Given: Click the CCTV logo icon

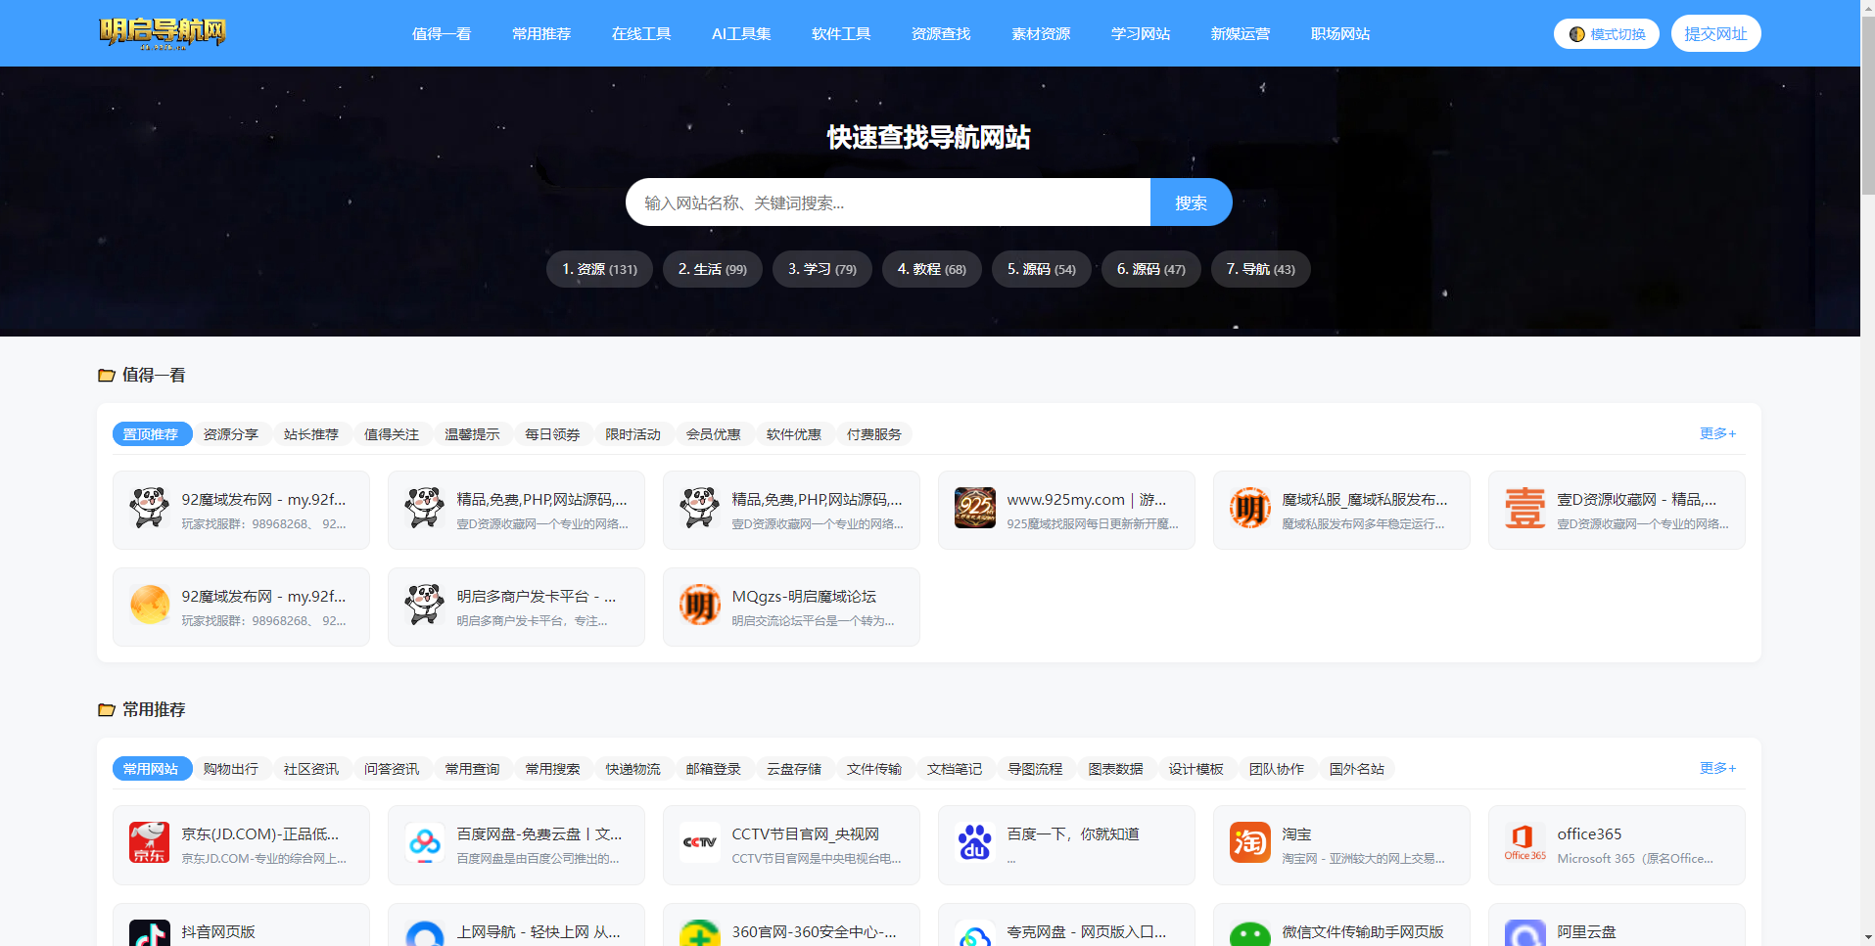Looking at the screenshot, I should coord(700,842).
